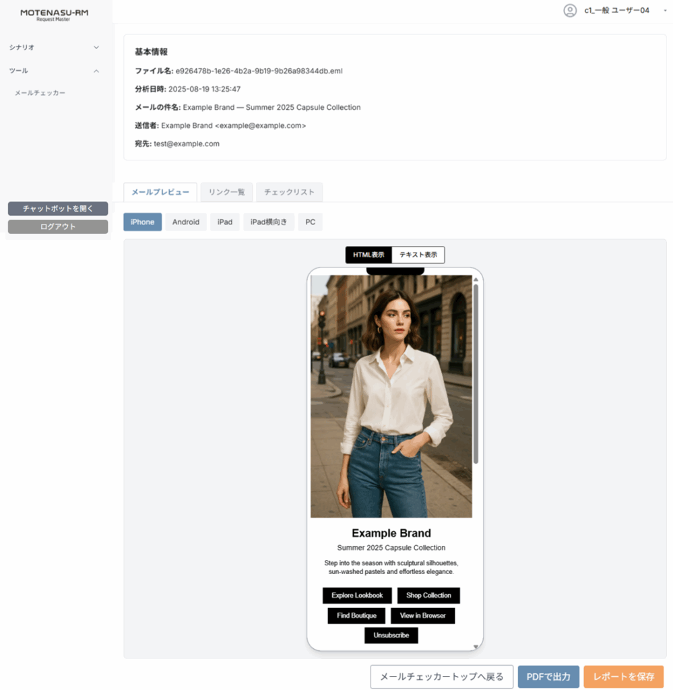Click the チャットボットを開く button
This screenshot has width=673, height=690.
pyautogui.click(x=58, y=209)
